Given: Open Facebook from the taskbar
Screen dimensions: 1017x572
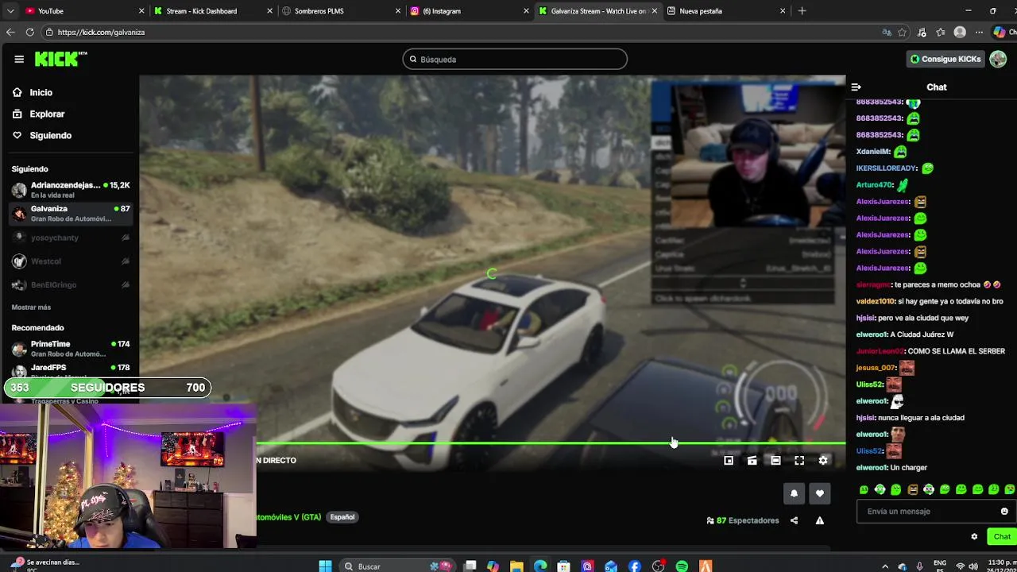Looking at the screenshot, I should click(x=634, y=566).
